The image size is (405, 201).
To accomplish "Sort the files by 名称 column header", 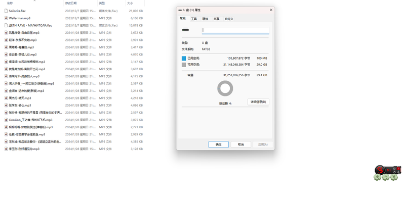I will (10, 3).
